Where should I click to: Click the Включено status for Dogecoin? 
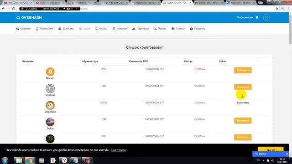tap(243, 102)
